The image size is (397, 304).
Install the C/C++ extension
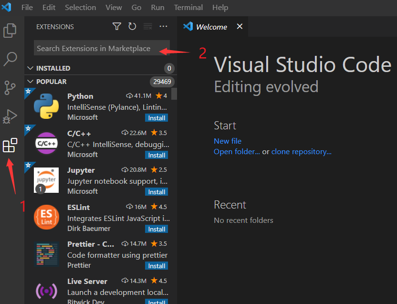coord(157,155)
